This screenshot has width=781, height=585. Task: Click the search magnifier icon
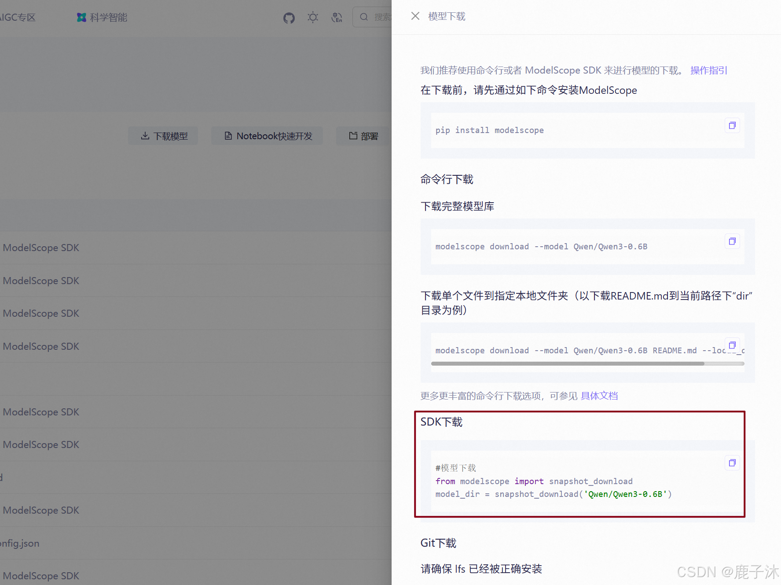pos(364,17)
